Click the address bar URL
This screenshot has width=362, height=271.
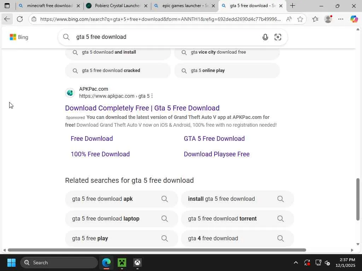160,19
